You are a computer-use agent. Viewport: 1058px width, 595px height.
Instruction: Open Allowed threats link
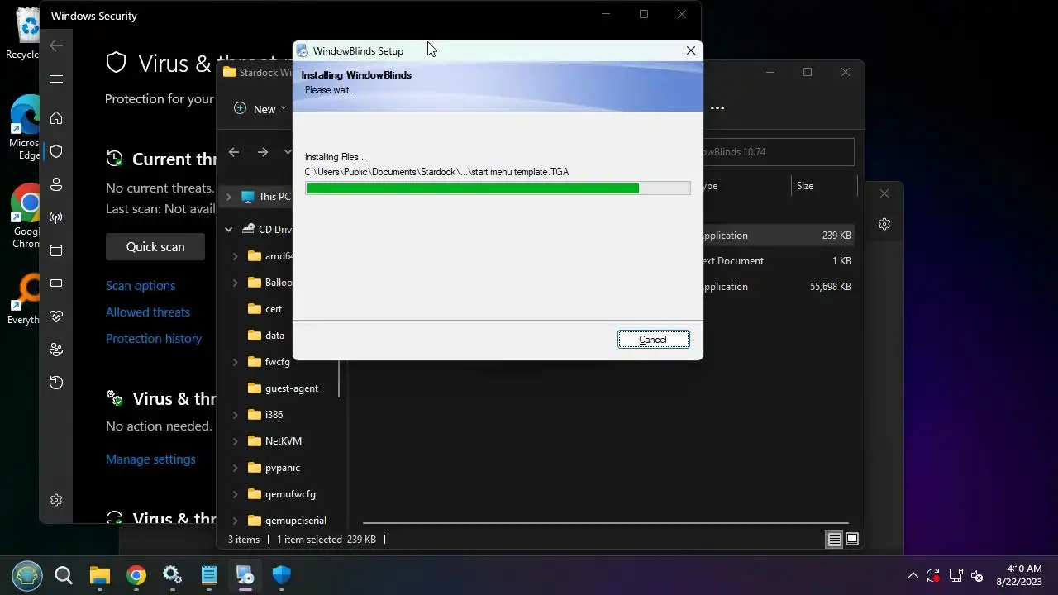(148, 312)
